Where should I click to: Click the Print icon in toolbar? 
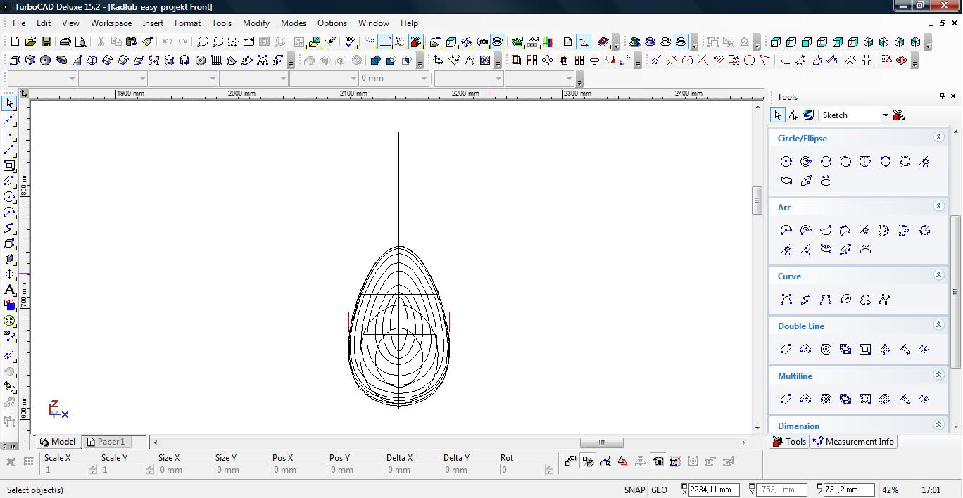tap(65, 42)
